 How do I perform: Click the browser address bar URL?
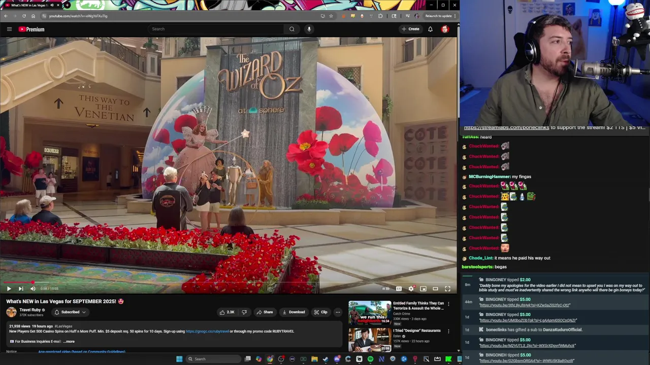pyautogui.click(x=78, y=16)
